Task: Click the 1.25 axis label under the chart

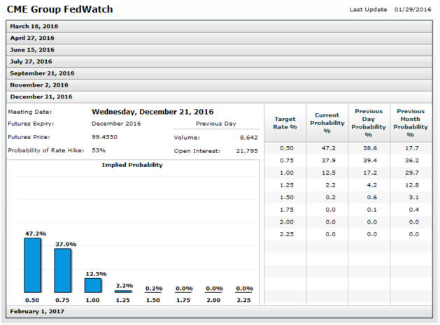Action: (123, 301)
